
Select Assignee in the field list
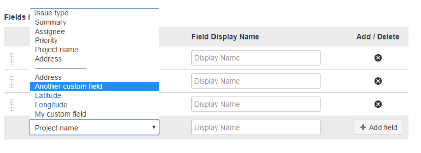click(x=50, y=32)
